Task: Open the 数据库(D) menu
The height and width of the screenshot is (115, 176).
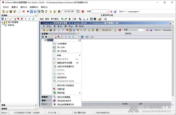Action: (34, 7)
